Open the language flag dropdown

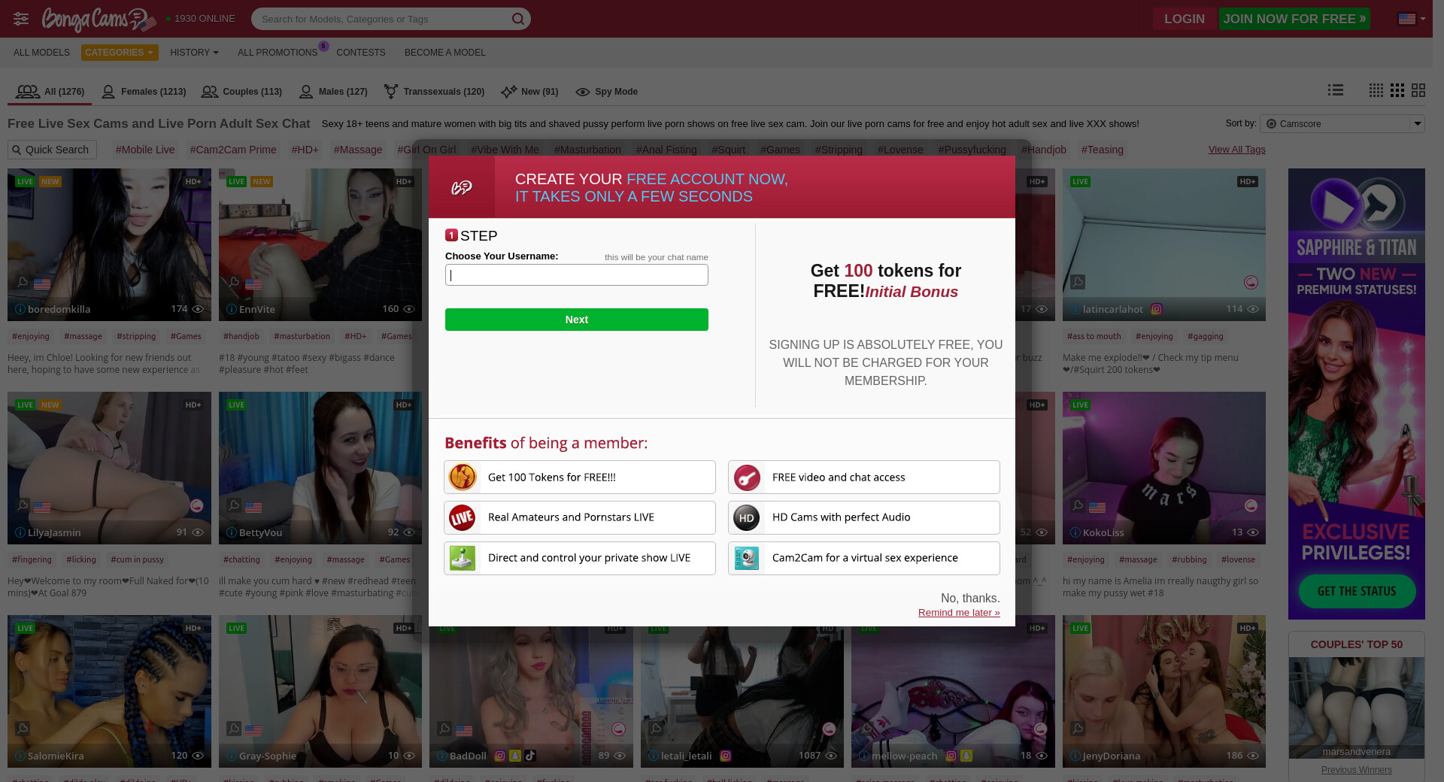(1412, 19)
